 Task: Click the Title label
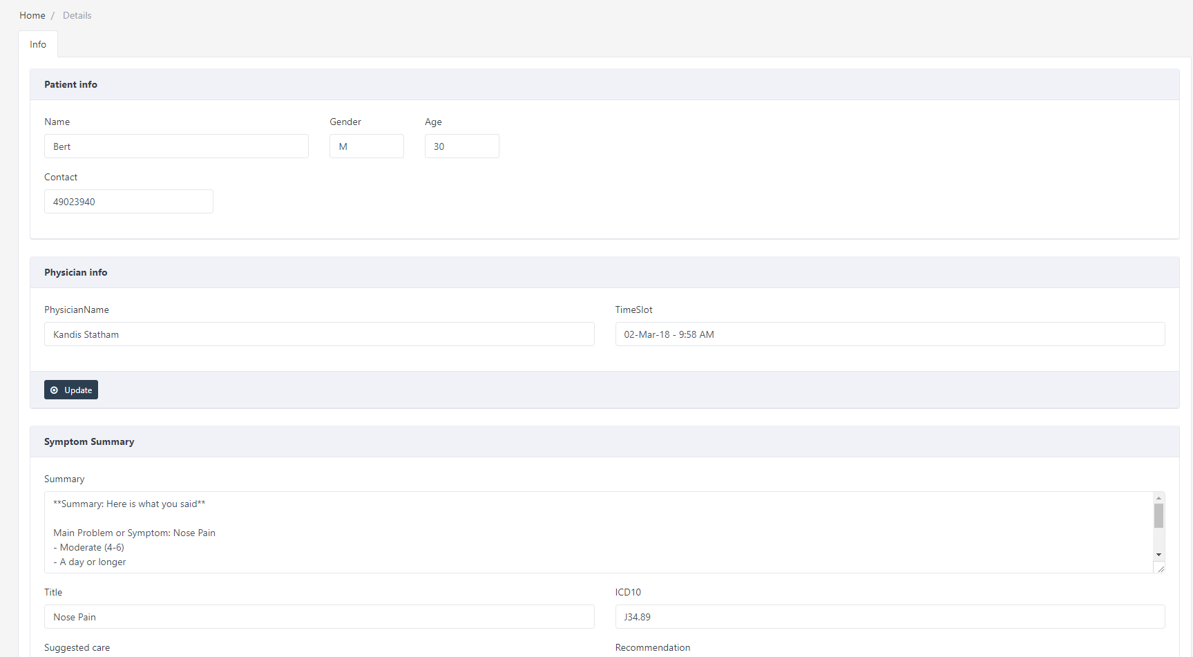(x=53, y=592)
